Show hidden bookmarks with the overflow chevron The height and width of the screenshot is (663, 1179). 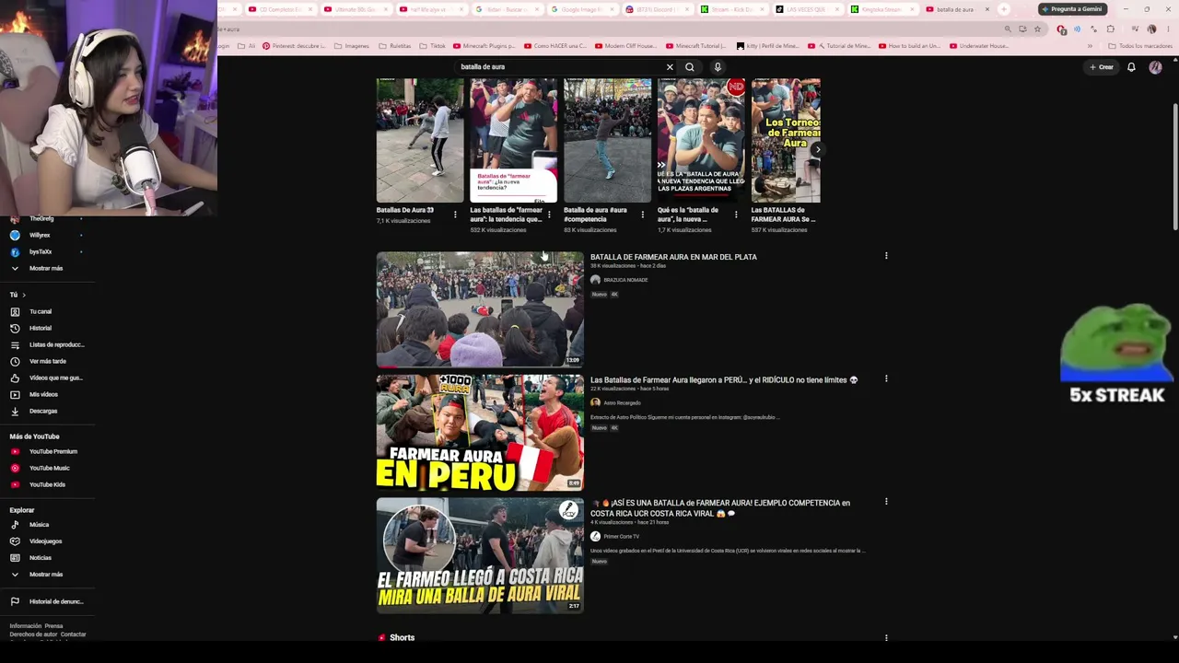click(x=1090, y=46)
